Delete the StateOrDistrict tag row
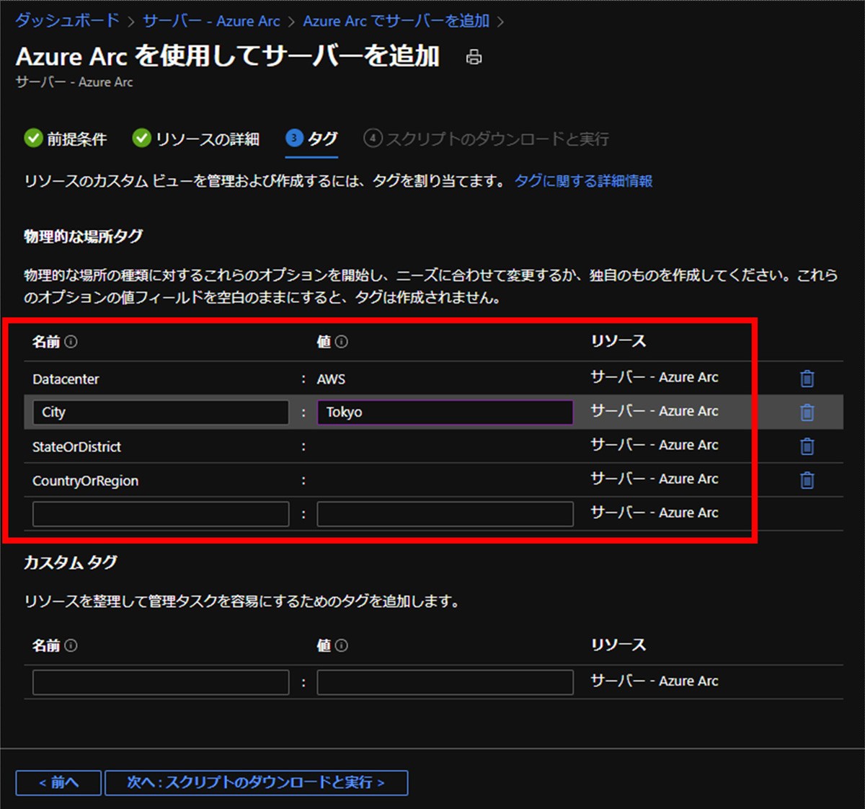This screenshot has height=809, width=865. [x=807, y=446]
